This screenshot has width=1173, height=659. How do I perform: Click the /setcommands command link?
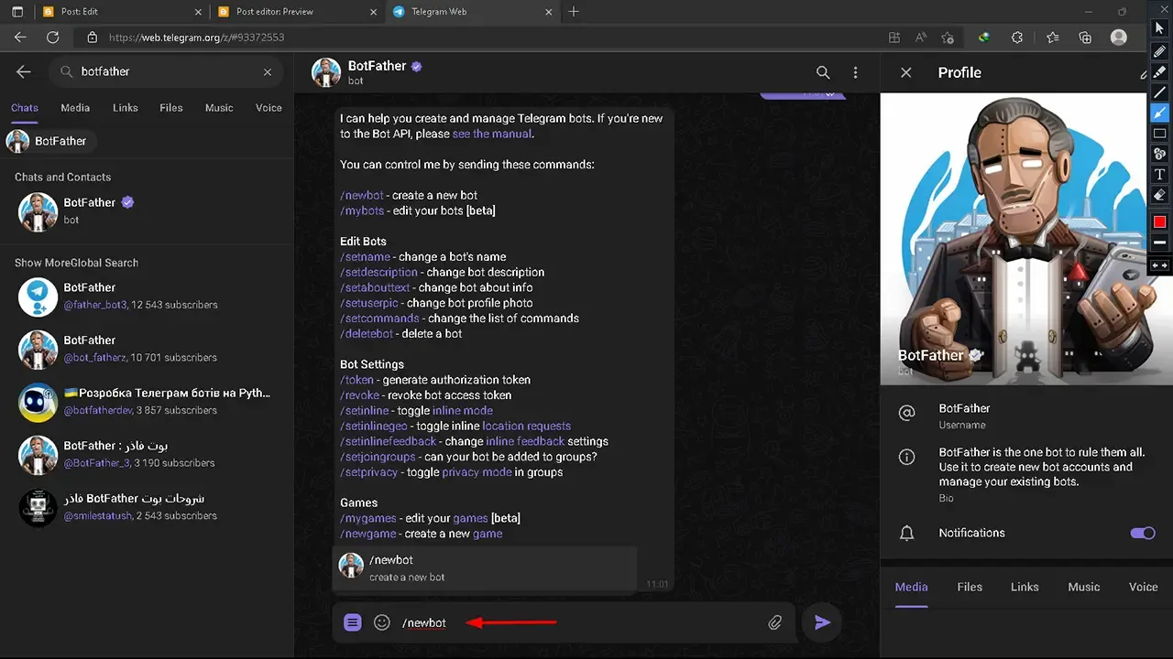[x=379, y=319]
